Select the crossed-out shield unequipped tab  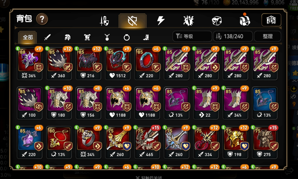tap(132, 20)
